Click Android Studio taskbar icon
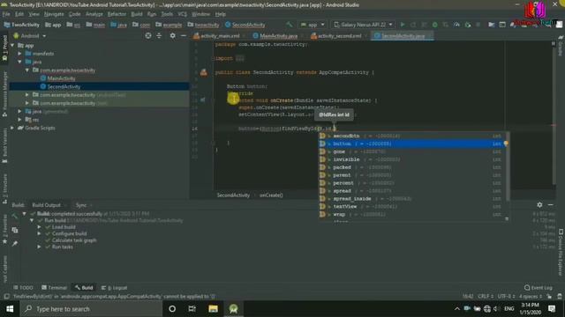The image size is (565, 317). (233, 309)
